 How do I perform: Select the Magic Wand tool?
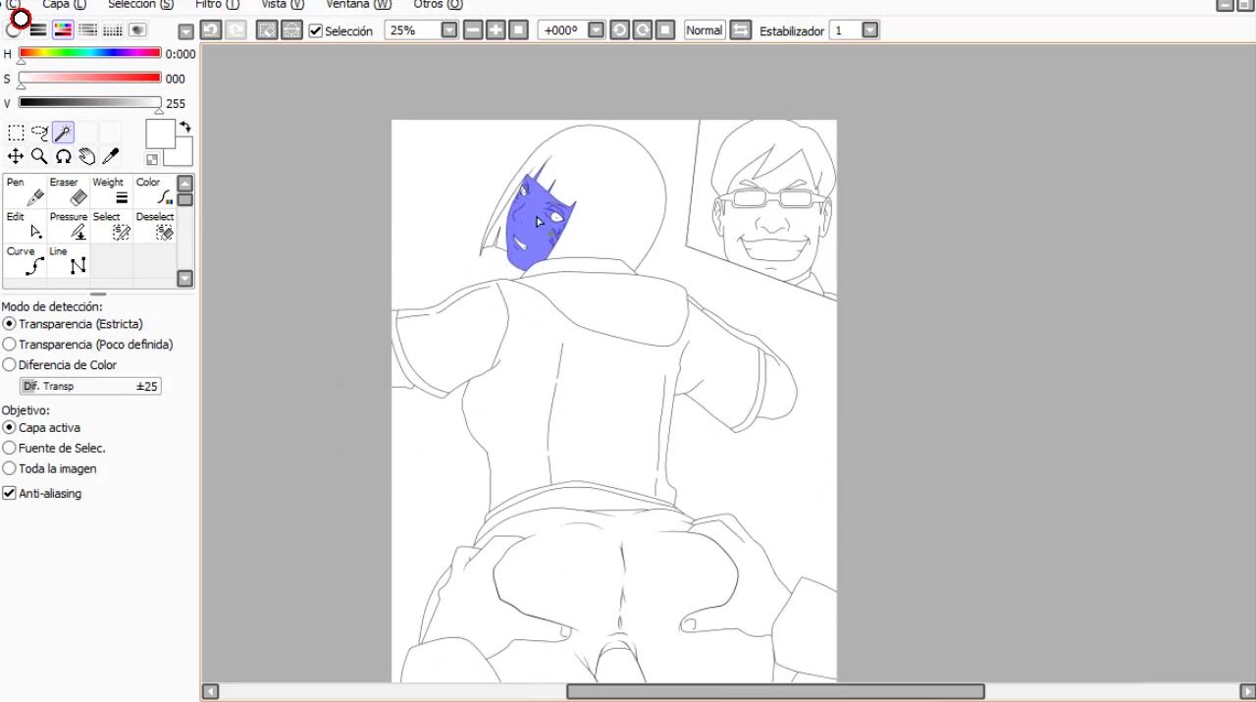click(x=63, y=133)
